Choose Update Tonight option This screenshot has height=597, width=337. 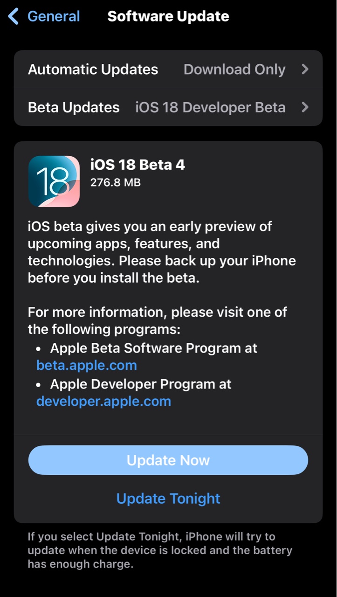click(x=168, y=499)
